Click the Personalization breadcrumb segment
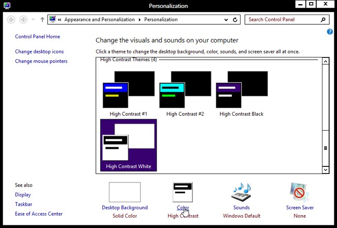The height and width of the screenshot is (228, 337). pos(161,20)
